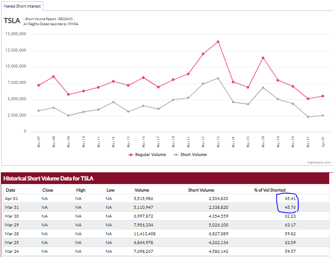Click short volume value 2,504,835
Screen dimensions: 333x257
pos(219,199)
